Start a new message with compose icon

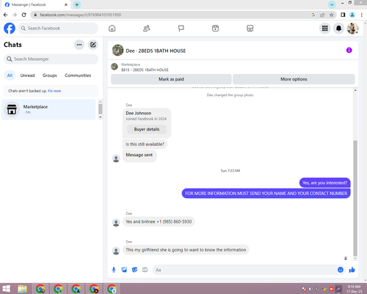(x=93, y=45)
